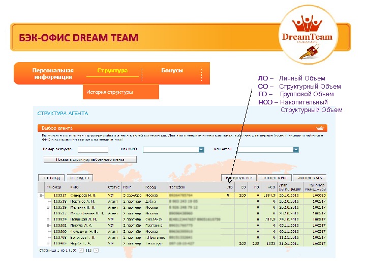Select page [1] in pagination
366x275 pixels.
point(88,251)
